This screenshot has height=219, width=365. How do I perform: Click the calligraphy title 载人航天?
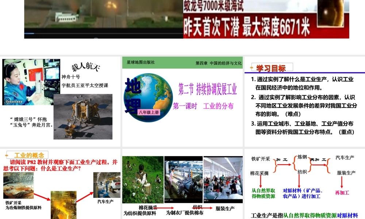86,67
